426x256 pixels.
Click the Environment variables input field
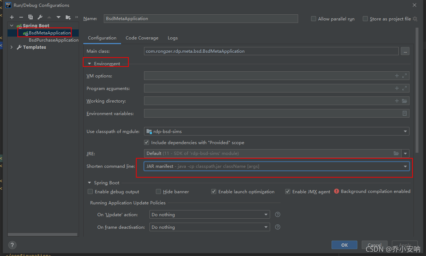[x=276, y=113]
